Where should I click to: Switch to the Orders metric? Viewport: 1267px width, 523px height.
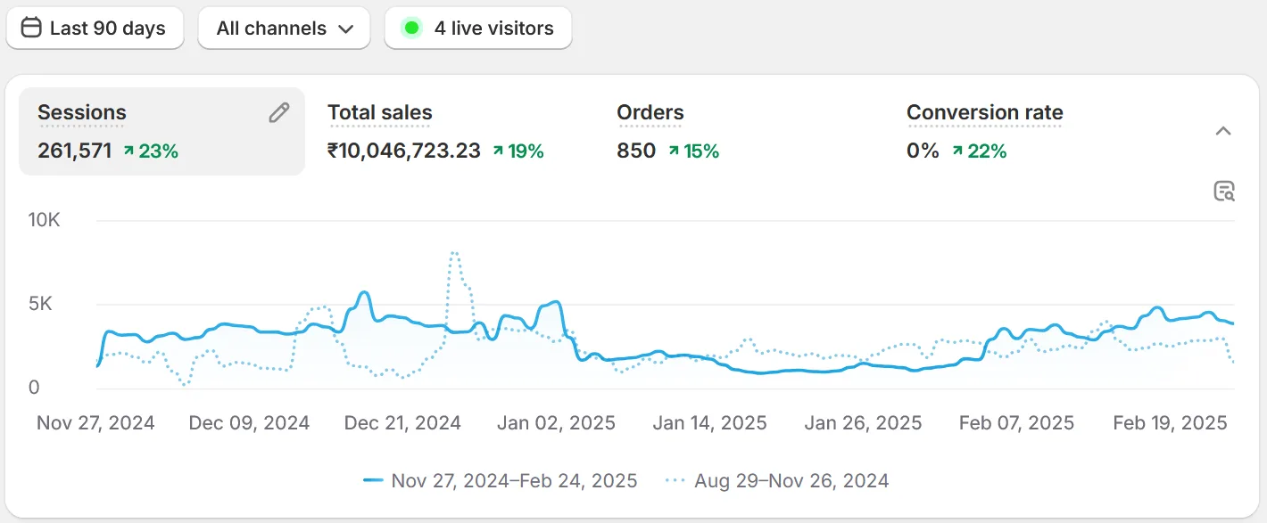[x=650, y=113]
